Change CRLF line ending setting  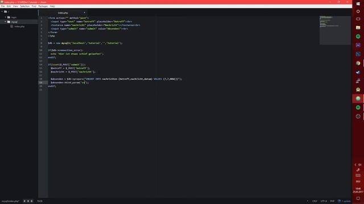pos(315,201)
